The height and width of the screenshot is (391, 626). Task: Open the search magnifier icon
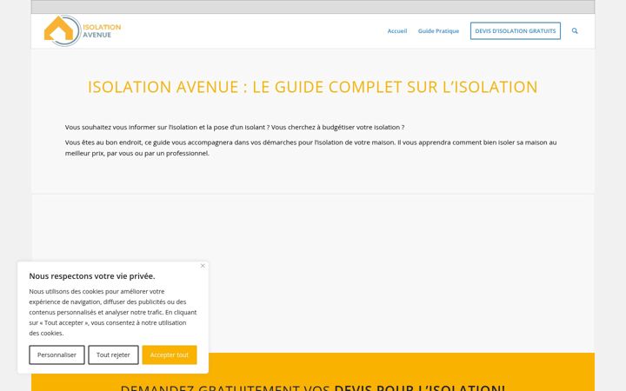[575, 30]
